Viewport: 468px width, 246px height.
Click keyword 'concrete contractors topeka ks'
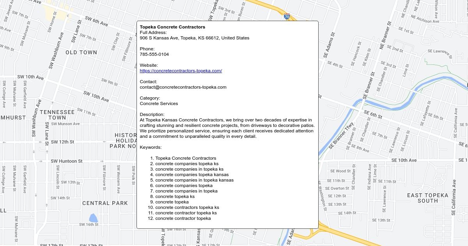pos(187,207)
